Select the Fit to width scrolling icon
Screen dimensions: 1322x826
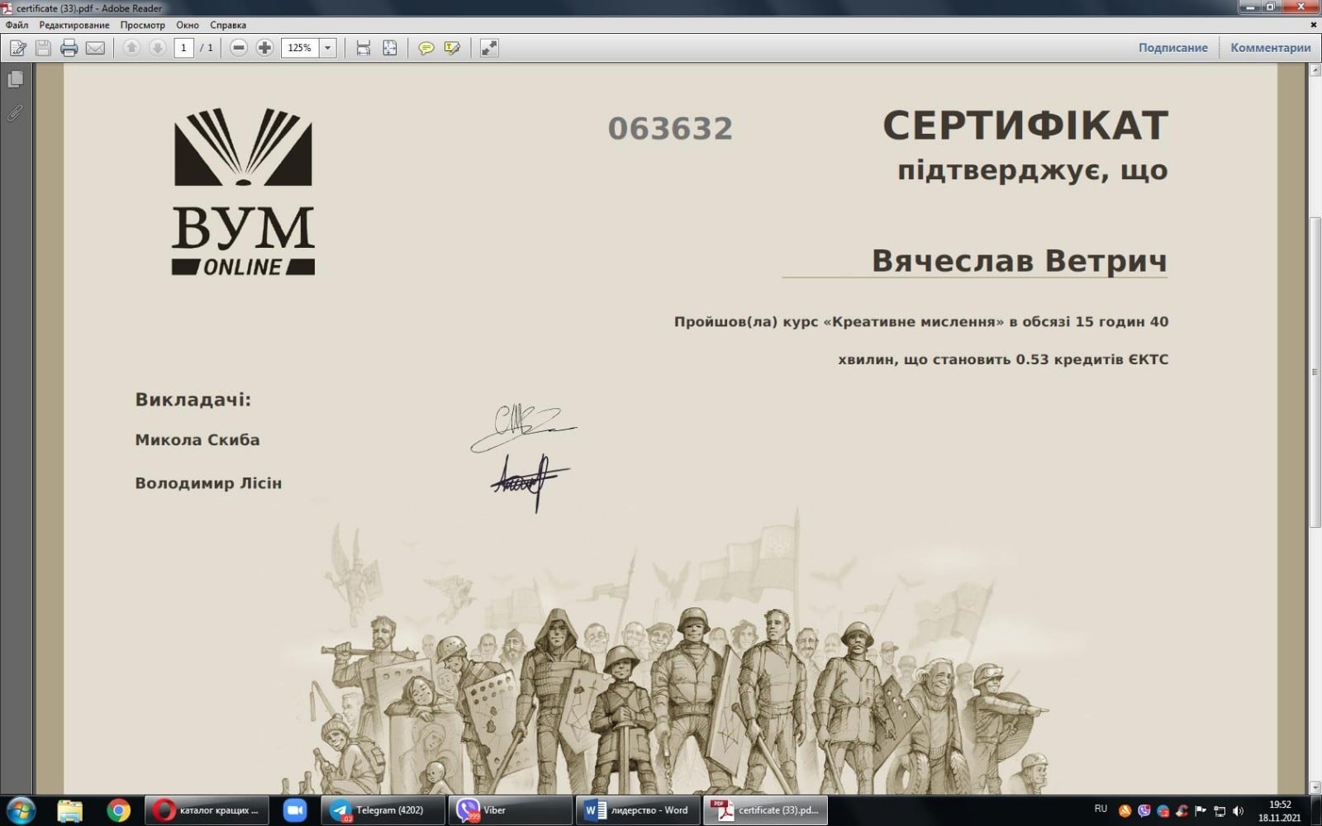(364, 48)
